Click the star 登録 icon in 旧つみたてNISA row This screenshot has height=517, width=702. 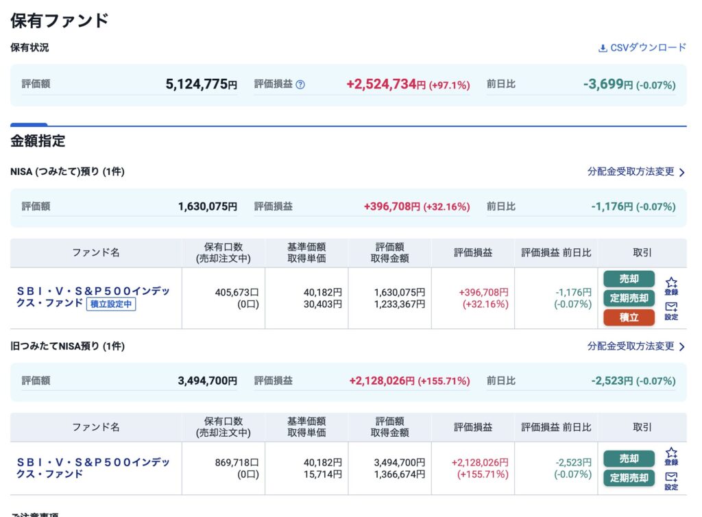(x=671, y=456)
